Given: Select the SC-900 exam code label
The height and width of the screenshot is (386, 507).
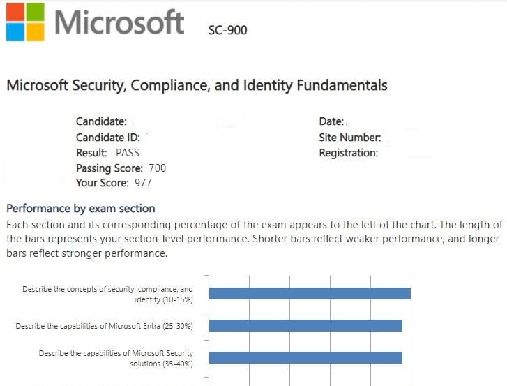Looking at the screenshot, I should click(x=227, y=30).
